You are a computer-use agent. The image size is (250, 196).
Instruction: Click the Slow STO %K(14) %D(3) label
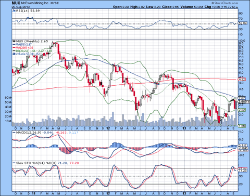tap(36, 163)
